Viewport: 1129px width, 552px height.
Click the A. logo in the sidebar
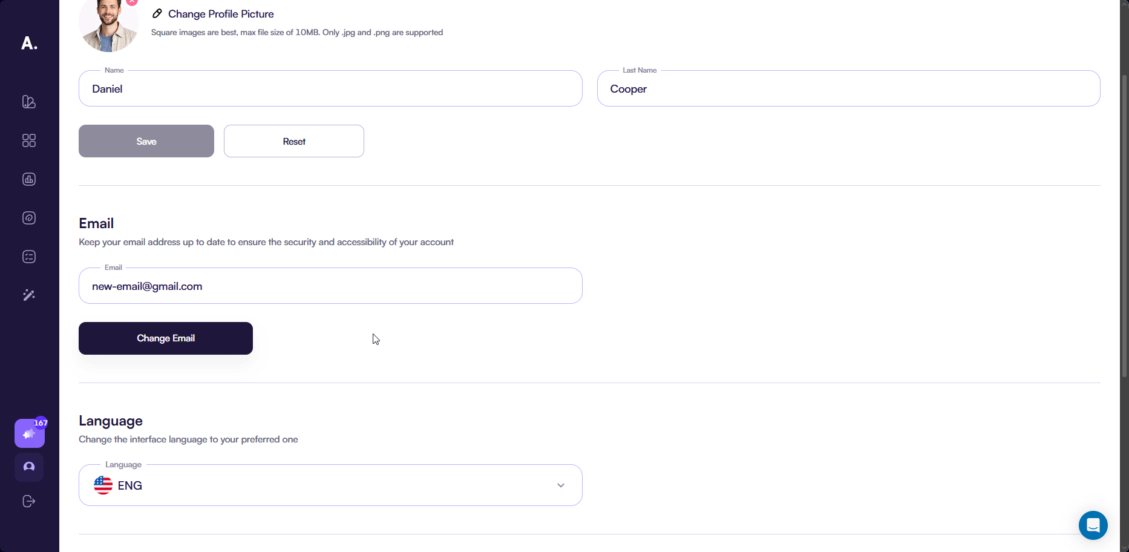click(29, 43)
